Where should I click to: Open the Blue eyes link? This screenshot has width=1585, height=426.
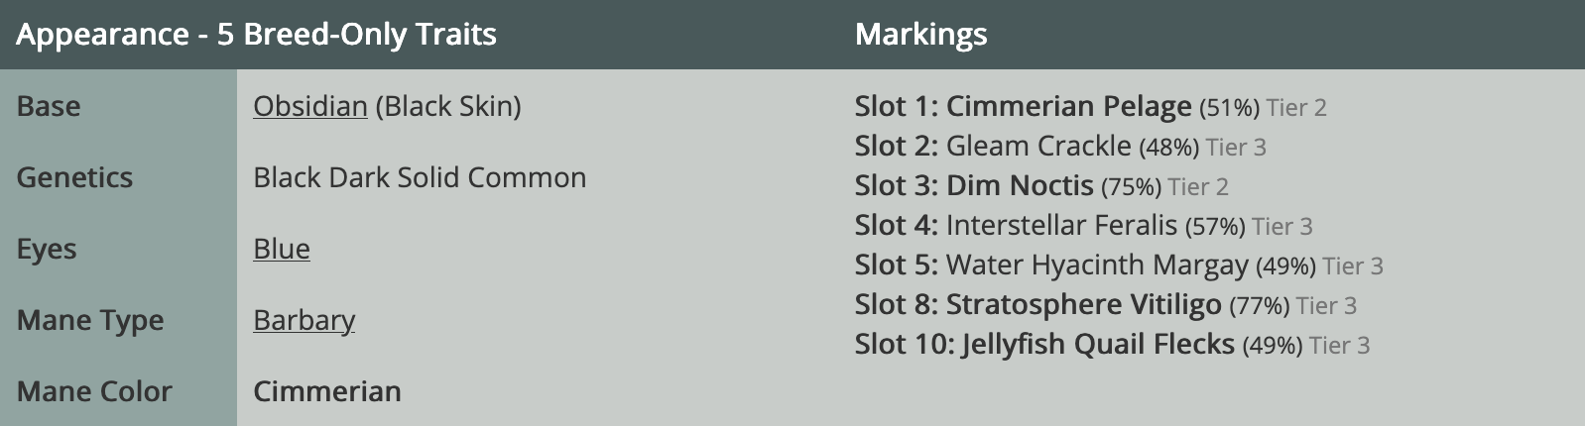pyautogui.click(x=282, y=249)
